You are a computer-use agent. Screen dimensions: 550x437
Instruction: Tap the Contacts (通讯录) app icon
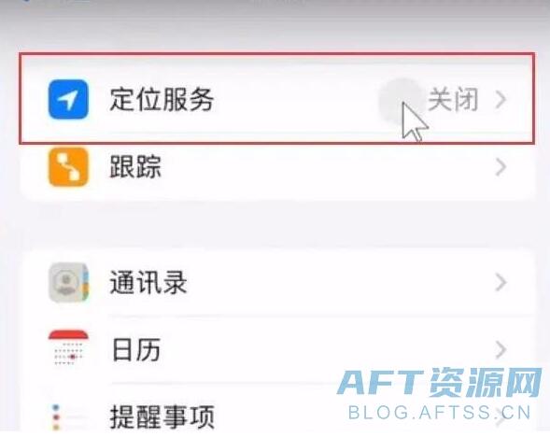tap(68, 282)
